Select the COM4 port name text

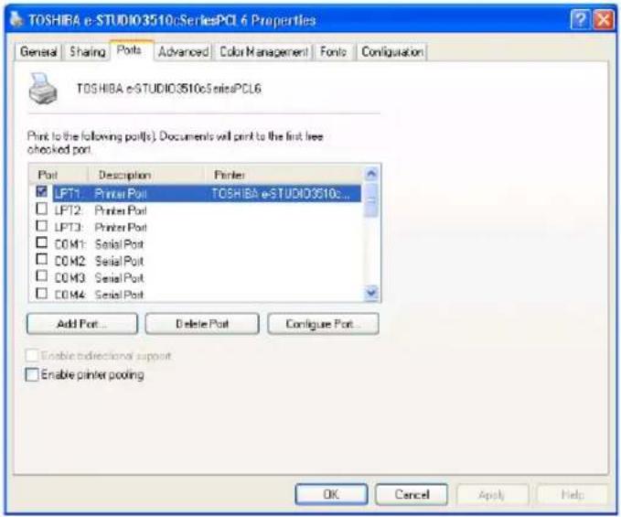coord(70,295)
